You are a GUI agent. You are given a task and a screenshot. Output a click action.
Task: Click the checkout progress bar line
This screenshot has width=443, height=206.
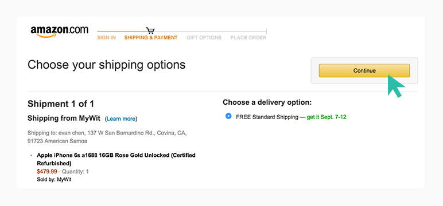point(182,31)
